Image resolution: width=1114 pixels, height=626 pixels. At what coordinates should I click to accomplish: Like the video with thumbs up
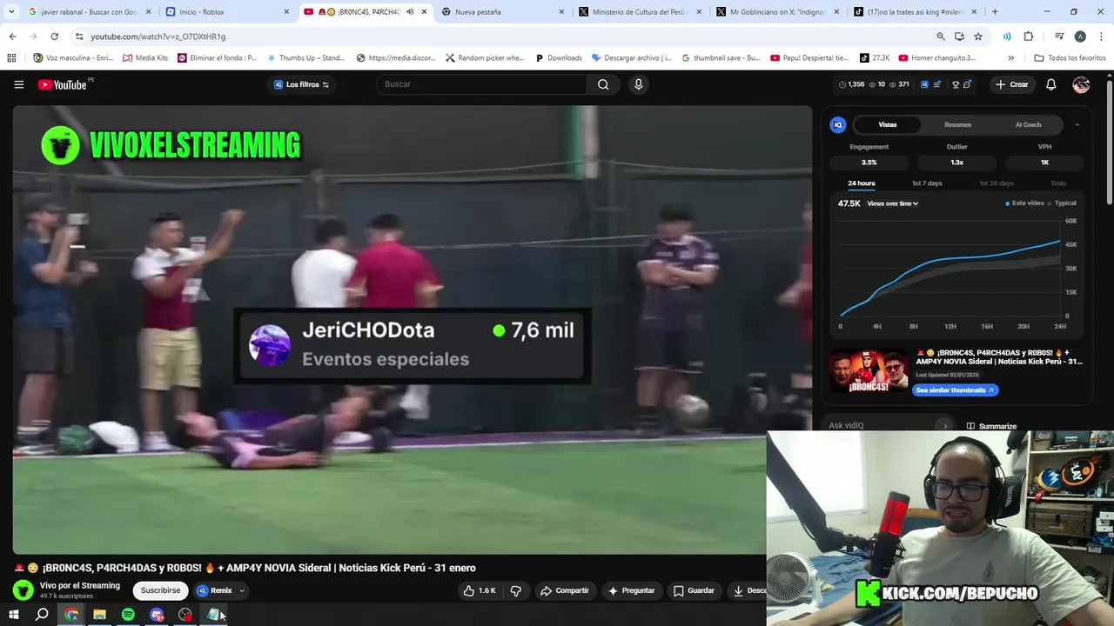480,590
